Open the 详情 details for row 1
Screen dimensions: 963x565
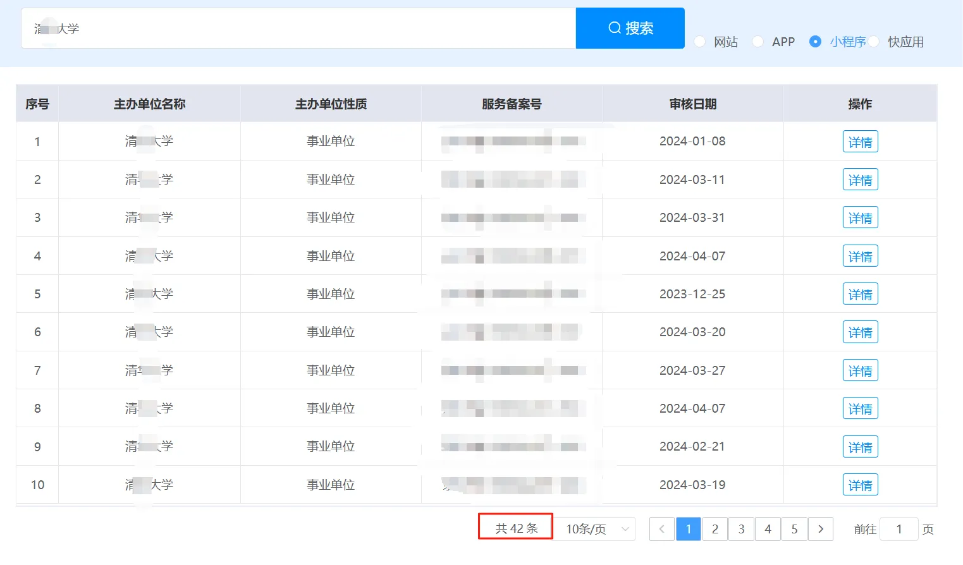(x=860, y=141)
